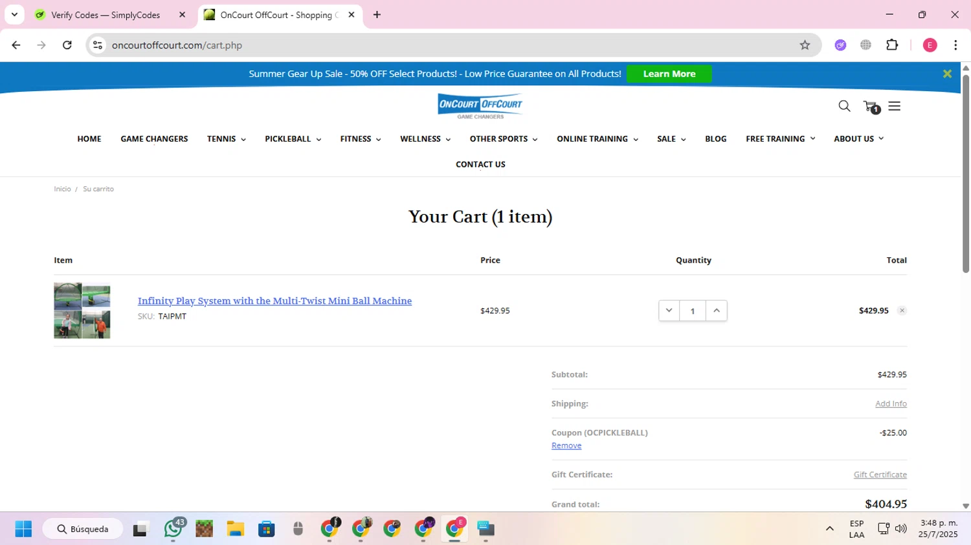Click the $404.95 grand total amount
This screenshot has width=971, height=545.
click(x=886, y=504)
